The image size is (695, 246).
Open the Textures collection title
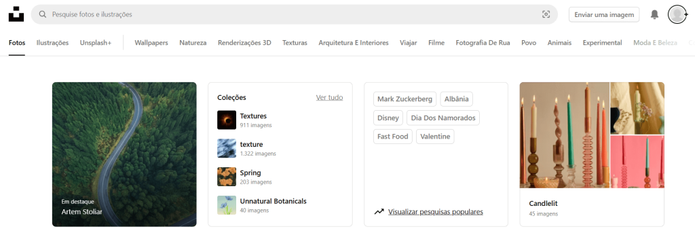253,116
